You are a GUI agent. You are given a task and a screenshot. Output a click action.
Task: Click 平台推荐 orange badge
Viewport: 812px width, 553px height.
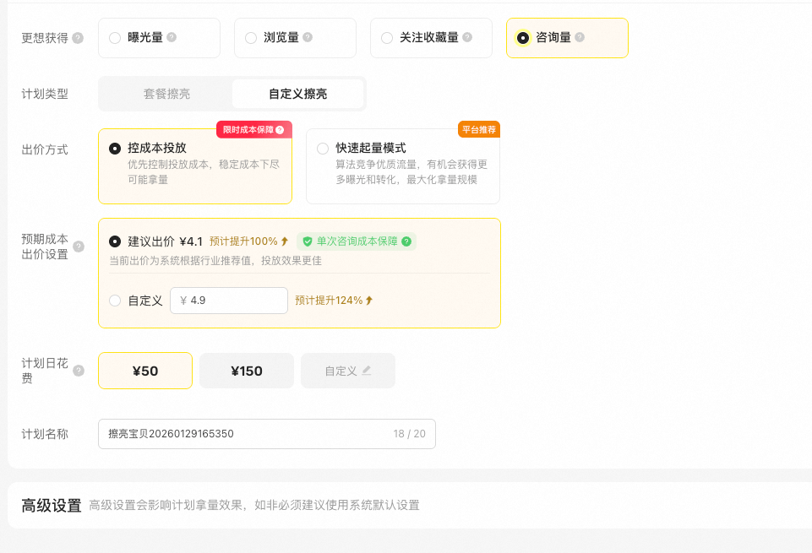click(x=479, y=129)
